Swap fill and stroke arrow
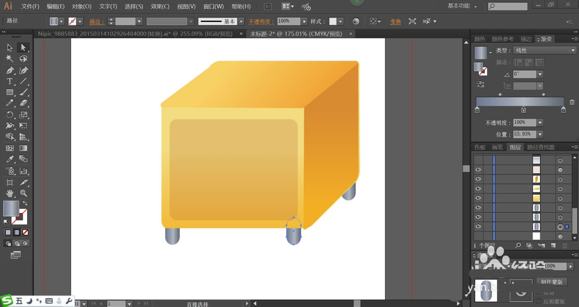 click(25, 203)
